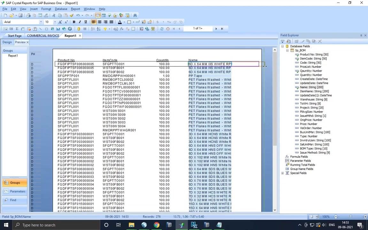Click the Windows search box on taskbar
368x230 pixels.
pyautogui.click(x=56, y=225)
